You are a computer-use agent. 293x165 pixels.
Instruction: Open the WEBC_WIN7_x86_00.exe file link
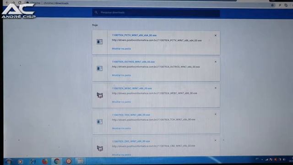click(x=132, y=88)
